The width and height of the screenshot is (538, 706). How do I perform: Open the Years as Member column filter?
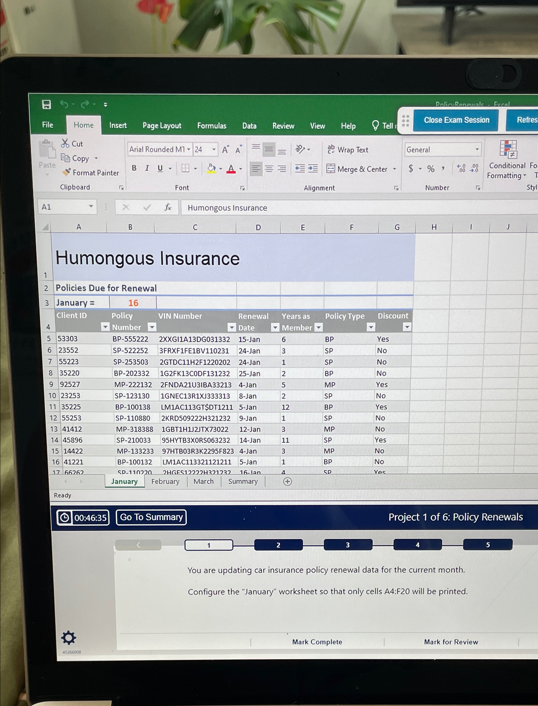point(318,327)
